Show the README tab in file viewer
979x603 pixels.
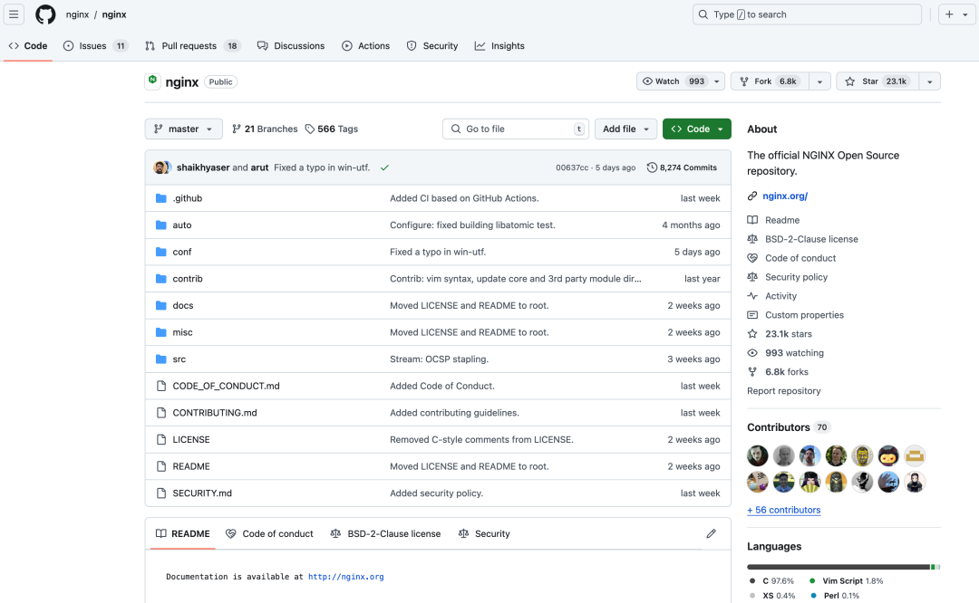pos(183,534)
